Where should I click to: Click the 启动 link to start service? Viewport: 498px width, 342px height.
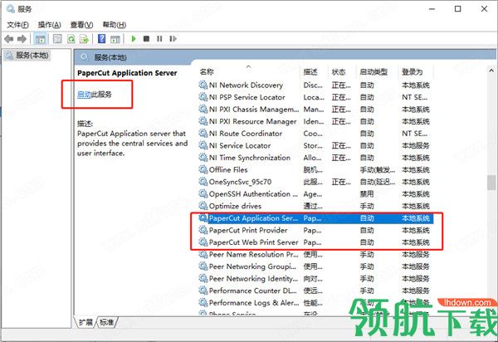[x=84, y=95]
